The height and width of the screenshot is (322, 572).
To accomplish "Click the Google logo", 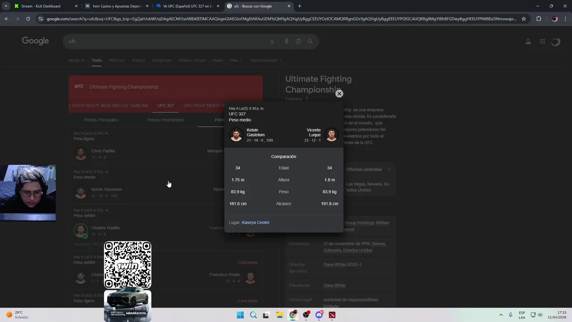I will point(35,41).
